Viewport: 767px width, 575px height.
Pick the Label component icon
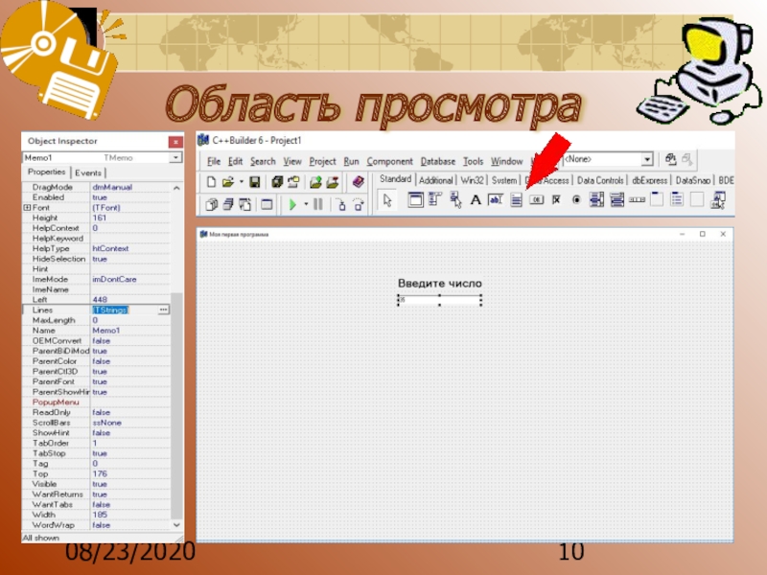tap(476, 200)
